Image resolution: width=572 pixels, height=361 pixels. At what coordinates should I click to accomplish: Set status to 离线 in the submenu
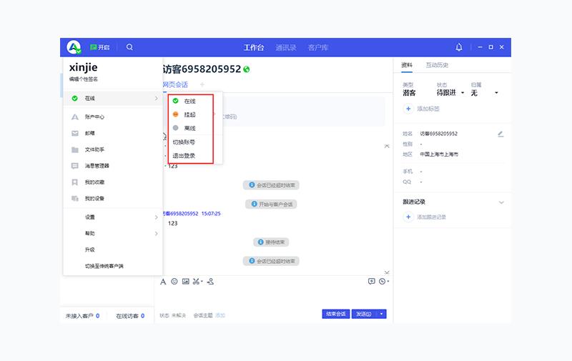190,128
